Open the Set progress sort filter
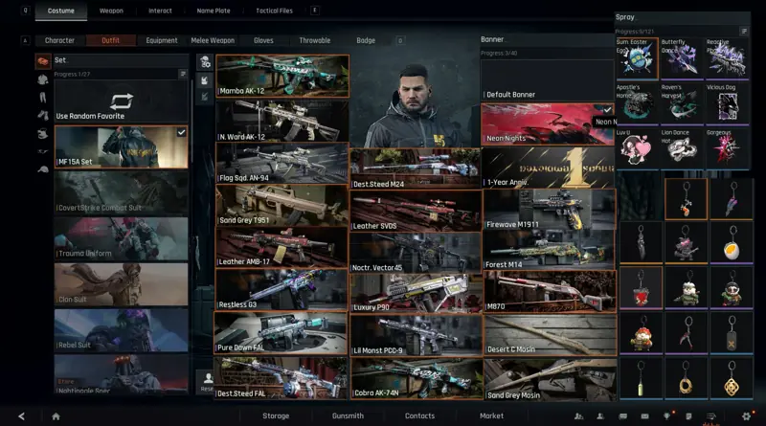 [x=183, y=74]
